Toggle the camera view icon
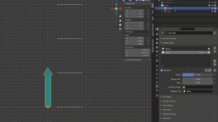 (120, 25)
